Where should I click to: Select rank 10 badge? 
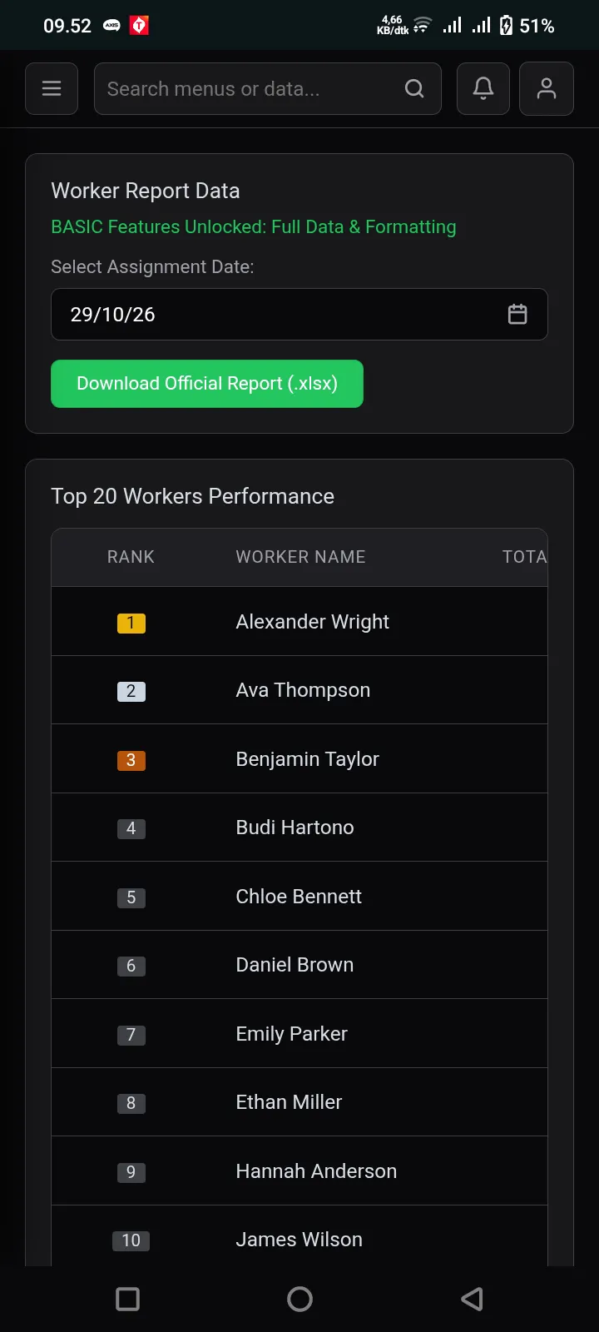coord(131,1240)
